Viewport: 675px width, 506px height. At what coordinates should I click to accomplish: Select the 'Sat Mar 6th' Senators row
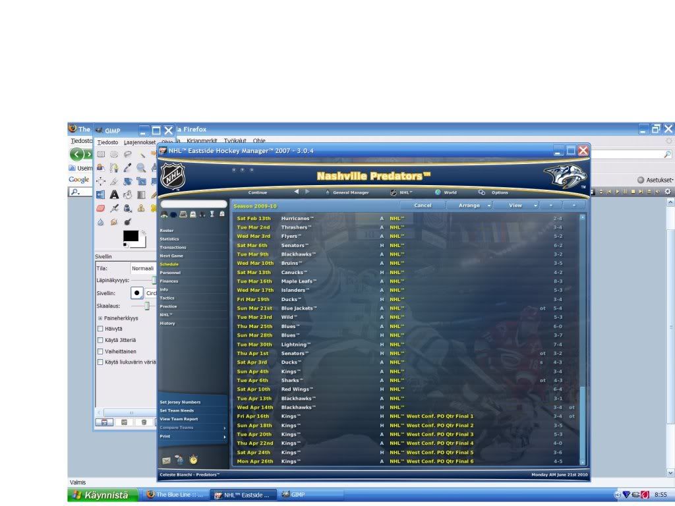point(405,245)
